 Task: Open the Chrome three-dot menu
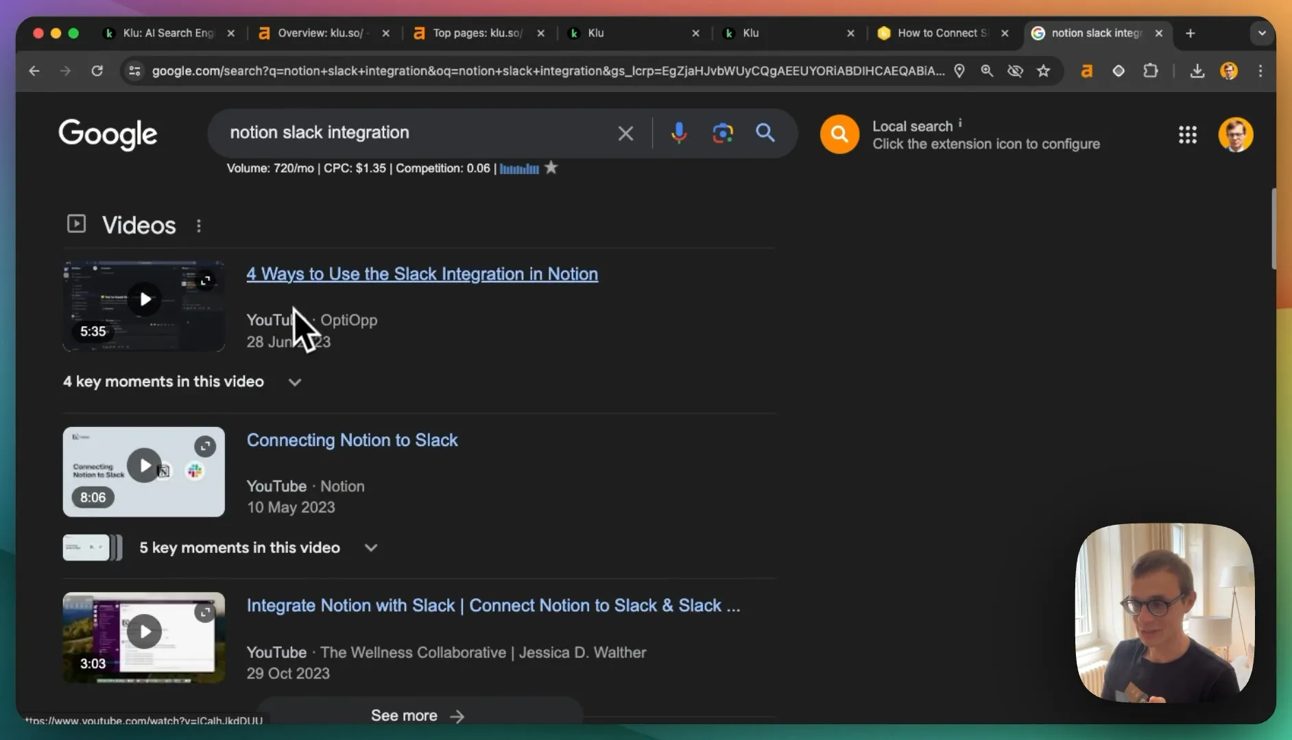1260,71
